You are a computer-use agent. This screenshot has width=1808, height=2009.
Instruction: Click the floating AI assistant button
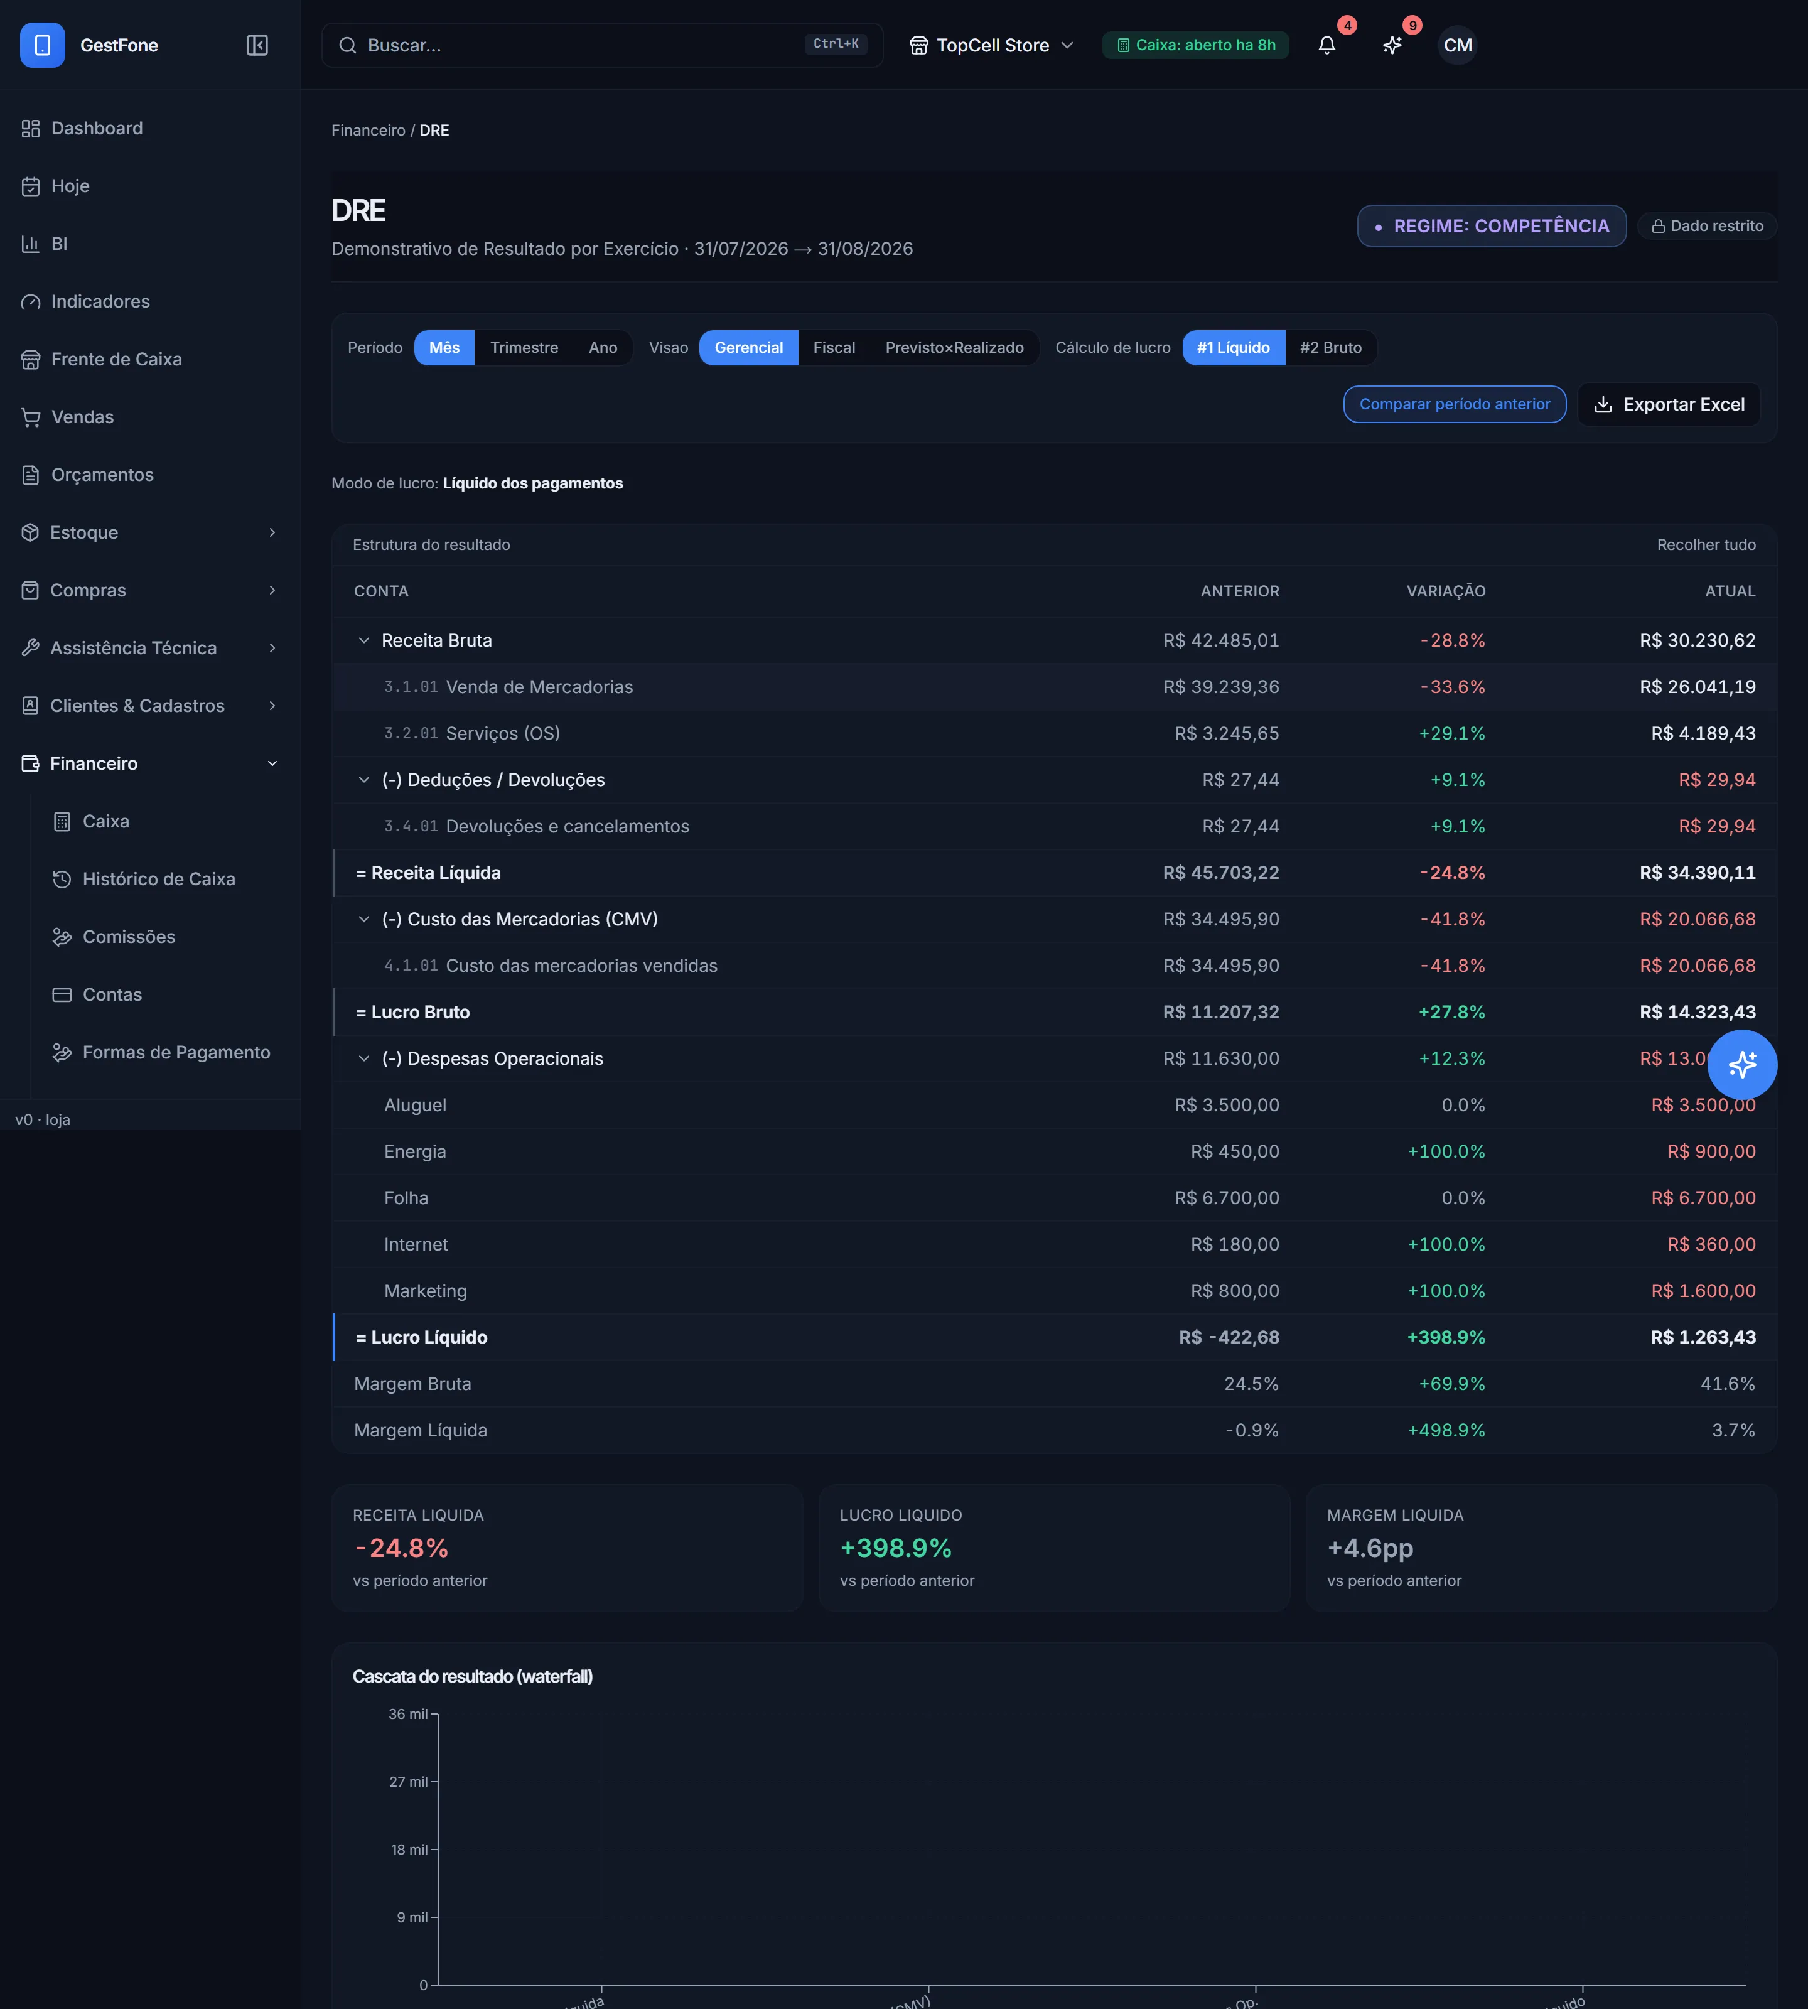[1741, 1064]
